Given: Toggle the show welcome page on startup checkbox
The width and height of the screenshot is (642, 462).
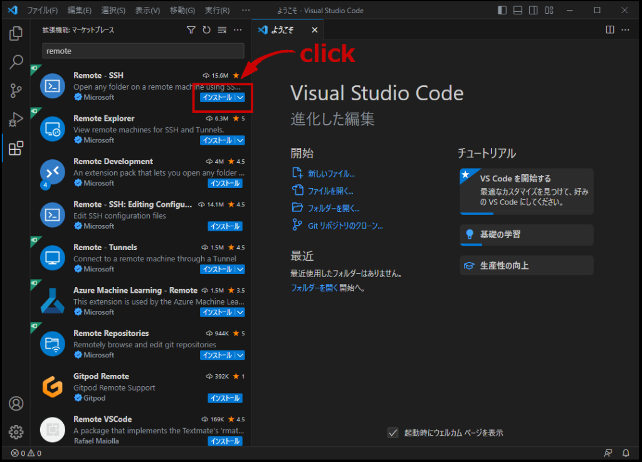Looking at the screenshot, I should (393, 433).
